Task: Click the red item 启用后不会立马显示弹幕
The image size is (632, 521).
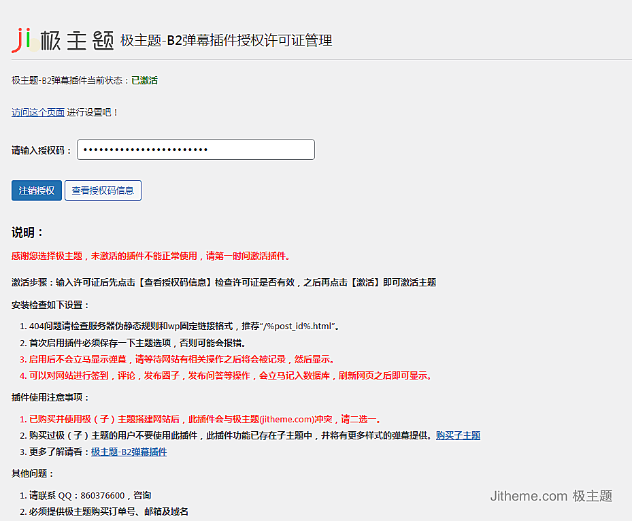Action: coord(182,359)
